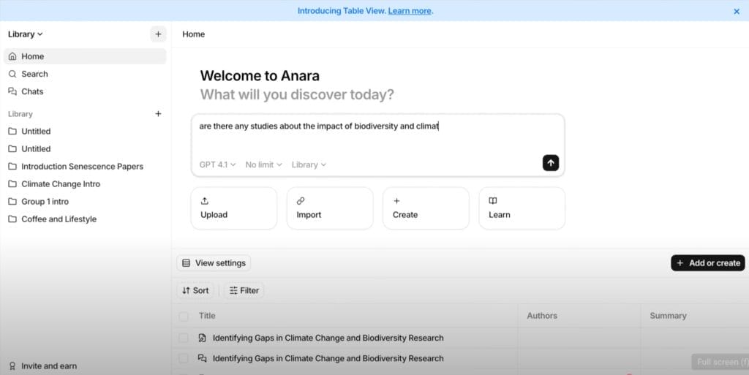
Task: Open the Library source dropdown in prompt box
Action: click(x=309, y=164)
